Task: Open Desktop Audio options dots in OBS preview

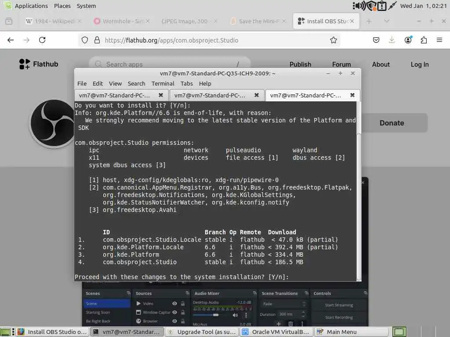Action: click(246, 315)
